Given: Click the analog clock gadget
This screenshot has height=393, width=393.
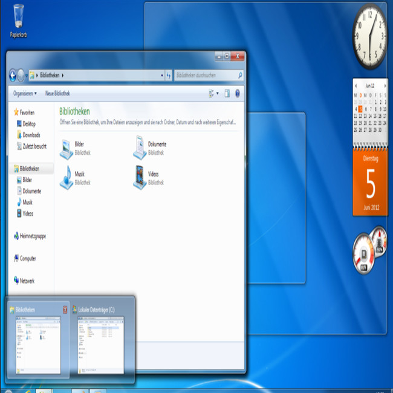Looking at the screenshot, I should [x=369, y=36].
